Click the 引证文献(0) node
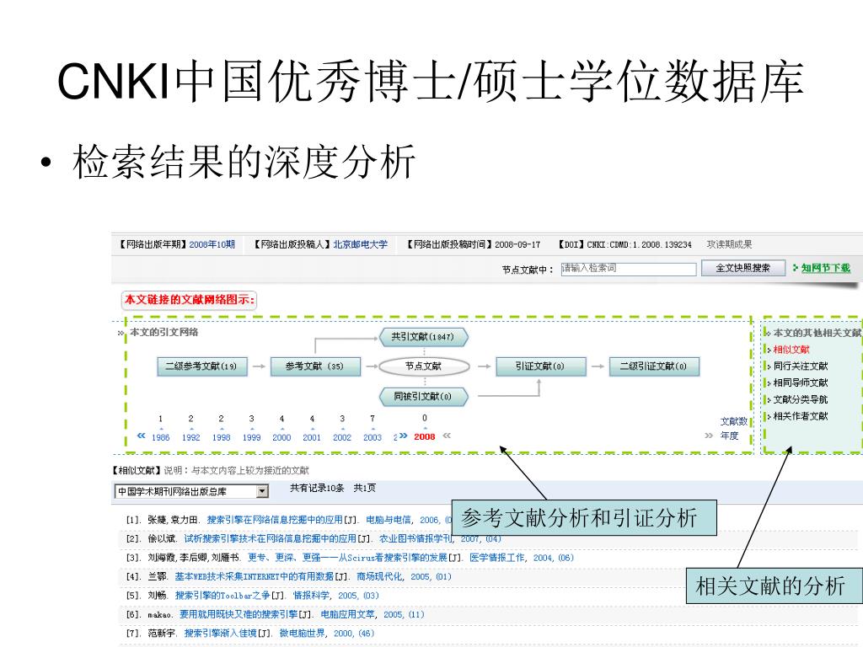The image size is (863, 647). [541, 366]
